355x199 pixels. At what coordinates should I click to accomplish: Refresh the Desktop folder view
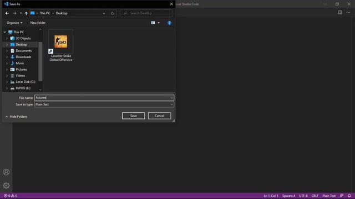click(112, 13)
